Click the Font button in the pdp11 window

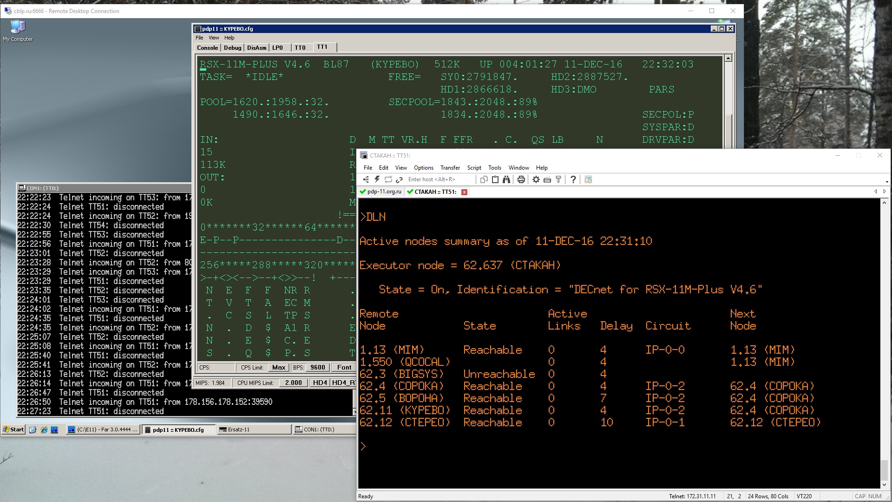(x=344, y=367)
